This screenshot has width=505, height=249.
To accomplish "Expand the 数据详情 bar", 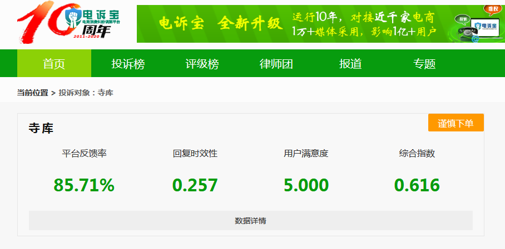I will [x=251, y=221].
